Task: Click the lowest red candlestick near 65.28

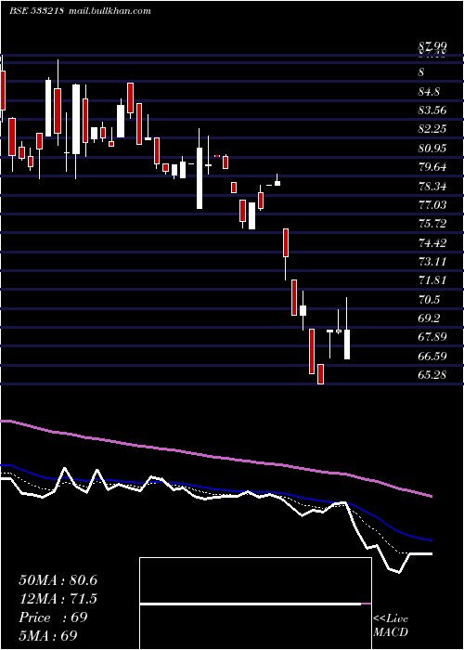Action: (x=320, y=374)
